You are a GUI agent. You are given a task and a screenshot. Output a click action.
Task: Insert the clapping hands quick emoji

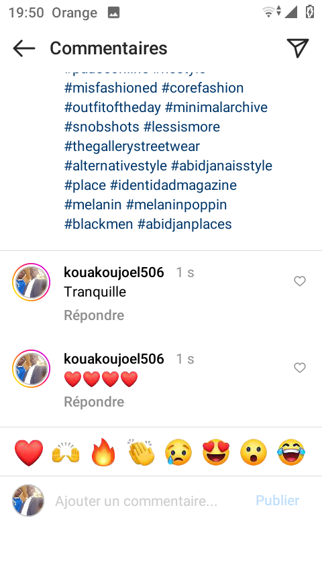[142, 452]
